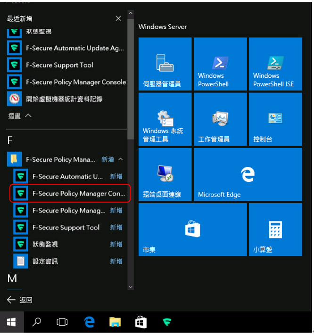Open F-Secure Support Tool in F folder
Viewport: 314px width, 335px height.
click(x=69, y=227)
